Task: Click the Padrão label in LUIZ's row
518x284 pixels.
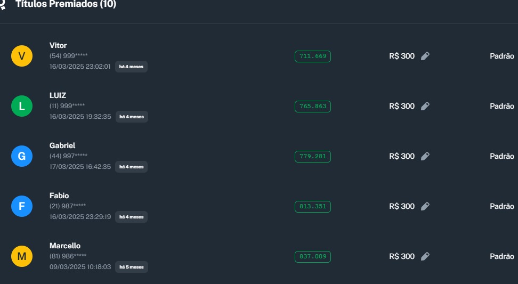Action: (x=501, y=106)
